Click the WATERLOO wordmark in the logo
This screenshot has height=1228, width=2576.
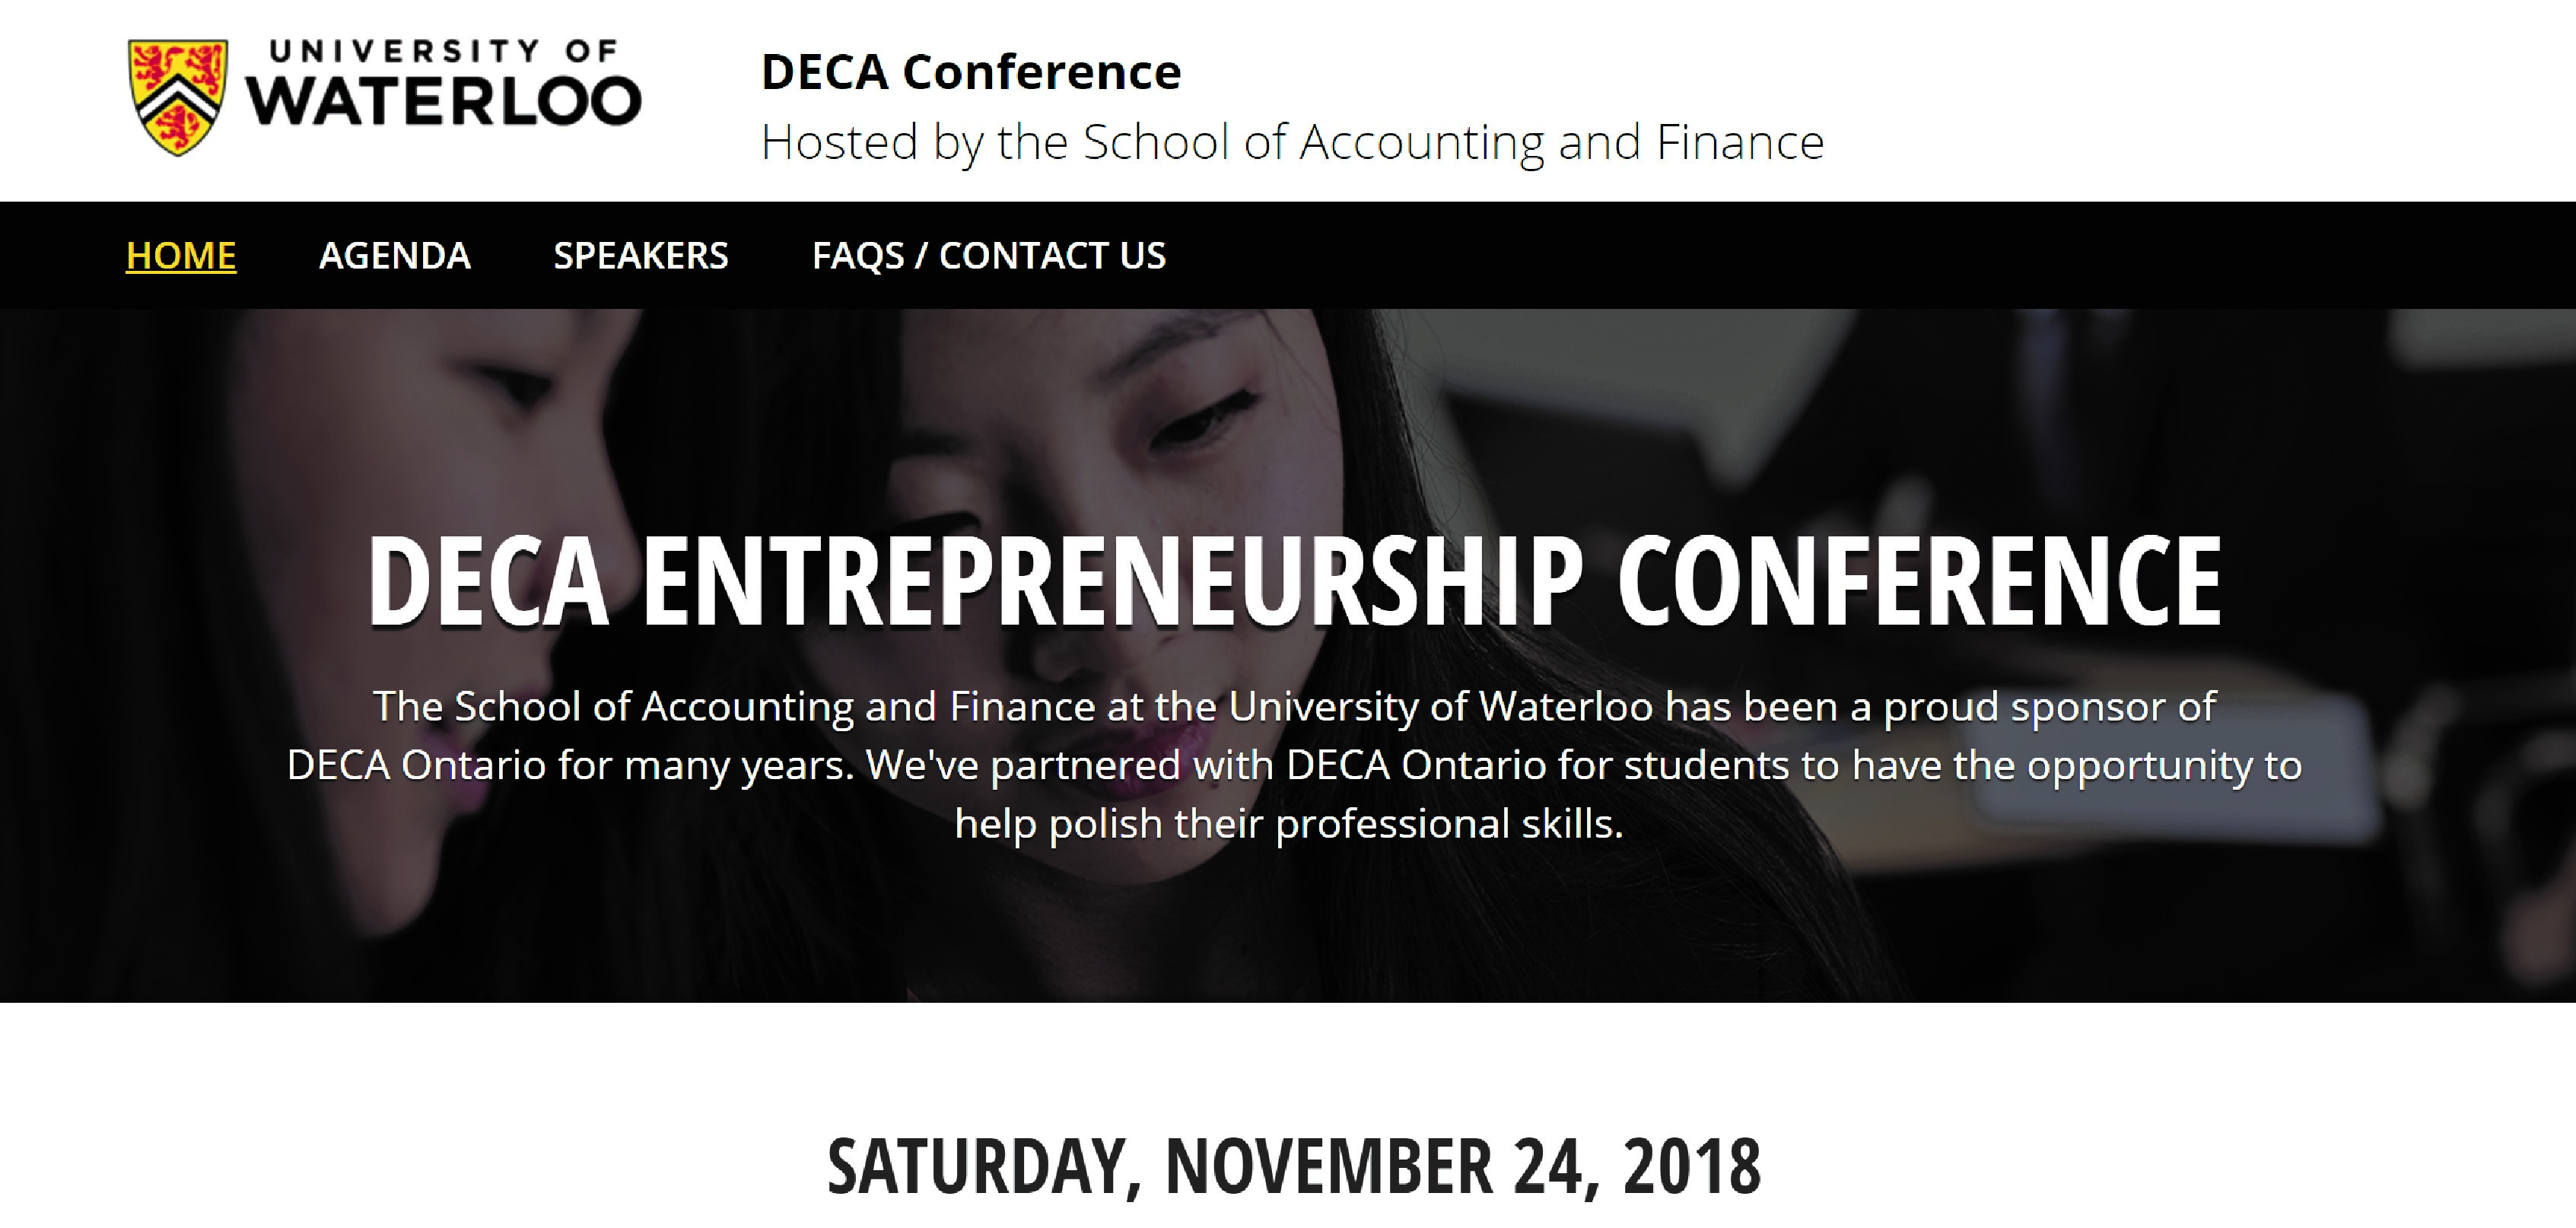[444, 100]
